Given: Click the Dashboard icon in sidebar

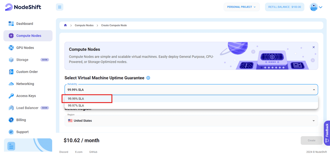Looking at the screenshot, I should (x=11, y=24).
